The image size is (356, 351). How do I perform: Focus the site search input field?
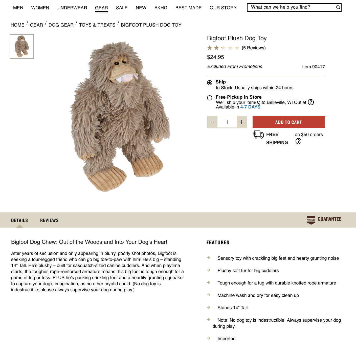[292, 7]
